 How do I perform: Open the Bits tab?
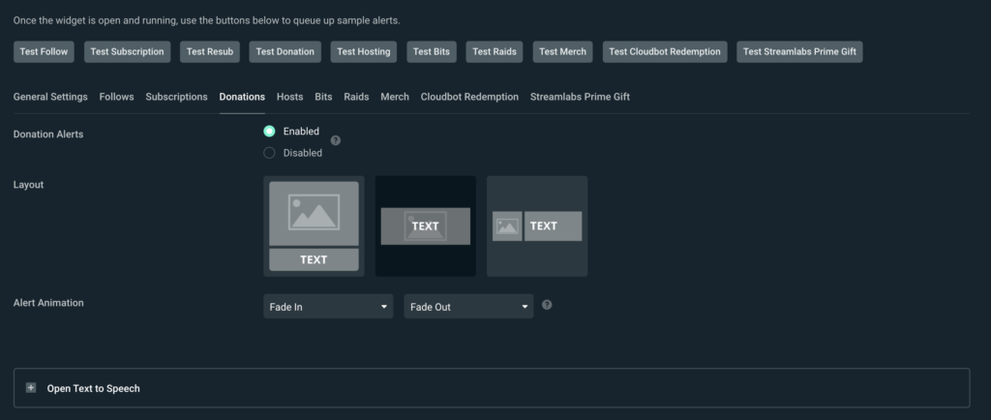coord(323,97)
